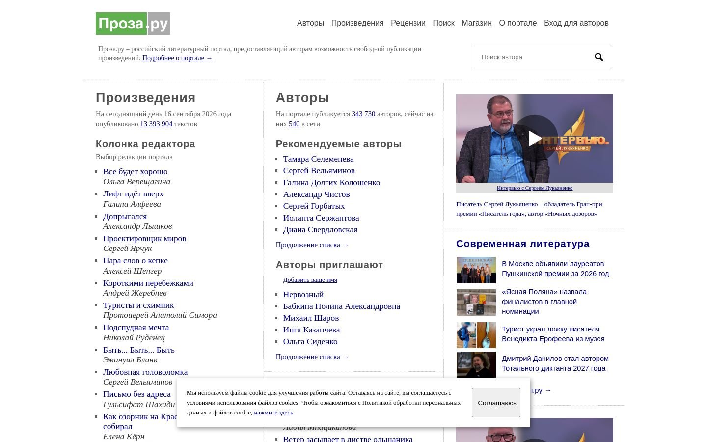Open Интервью с Сергеем Лукьяненко caption link

click(535, 188)
